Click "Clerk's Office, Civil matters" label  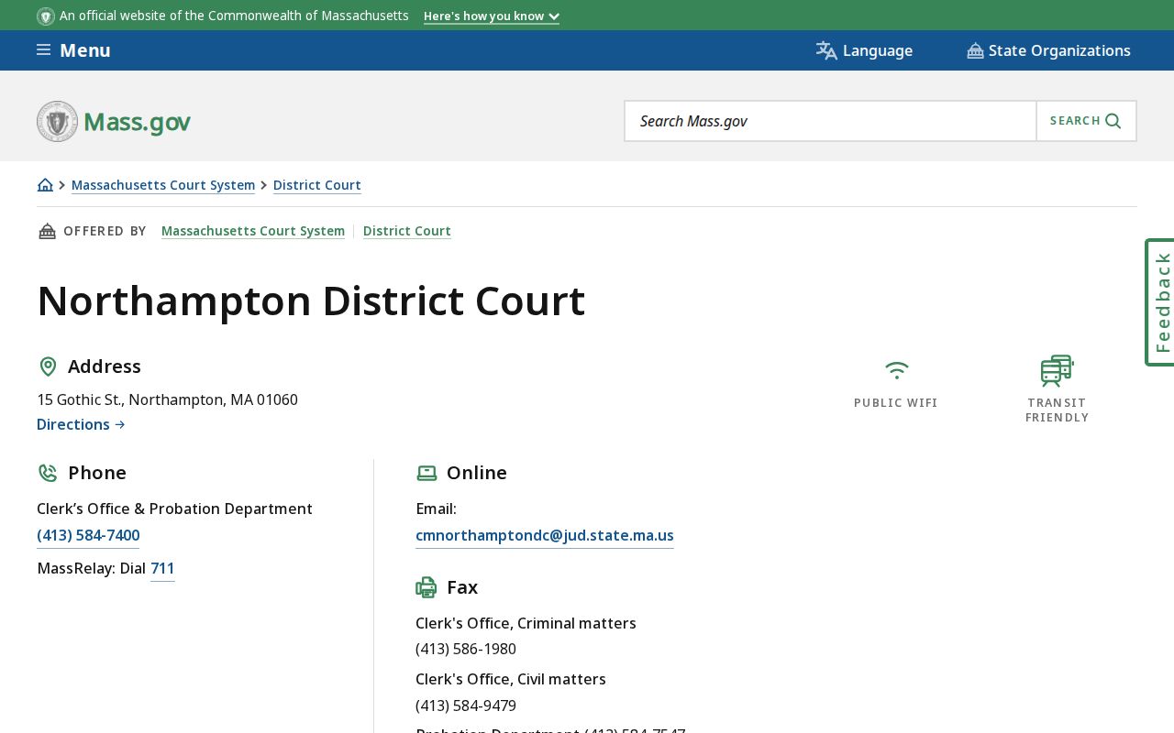click(x=511, y=679)
